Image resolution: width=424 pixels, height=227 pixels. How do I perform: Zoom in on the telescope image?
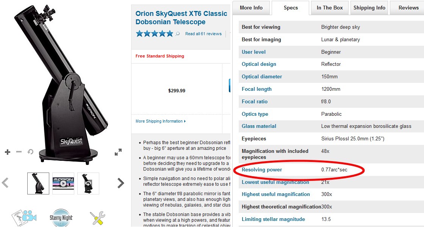pyautogui.click(x=8, y=152)
